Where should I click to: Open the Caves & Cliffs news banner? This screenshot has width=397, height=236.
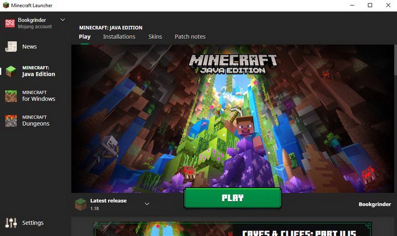point(233,229)
